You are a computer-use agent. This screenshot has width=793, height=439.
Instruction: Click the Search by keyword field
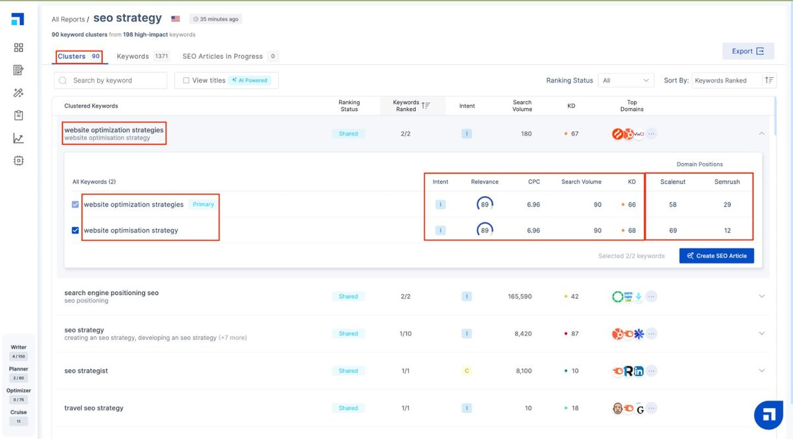[x=110, y=81]
